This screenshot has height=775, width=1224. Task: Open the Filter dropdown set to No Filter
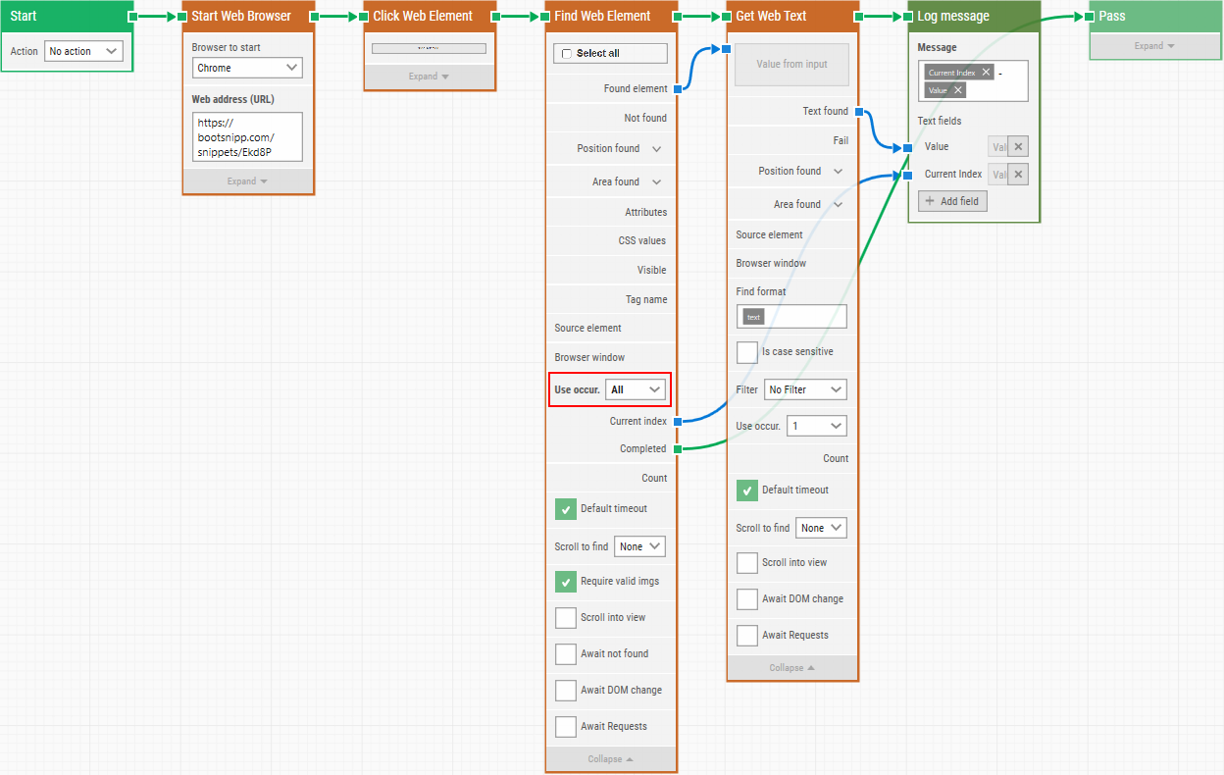[x=804, y=389]
